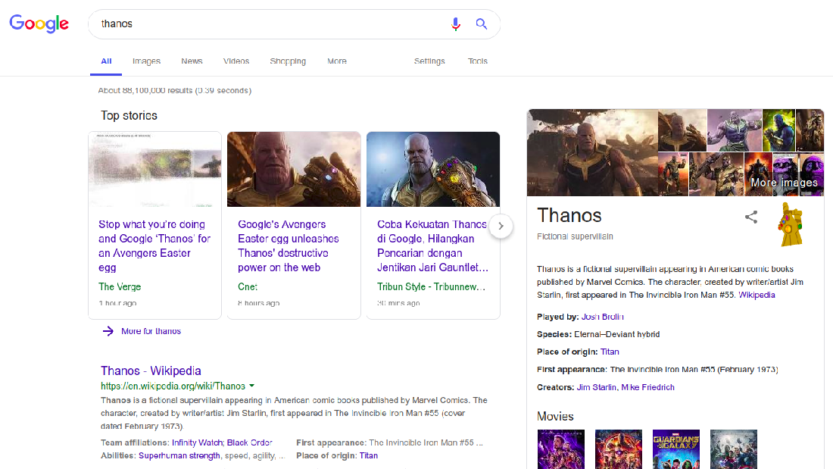Image resolution: width=833 pixels, height=469 pixels.
Task: Click the en.wikipedia.org/wiki/Thanos URL
Action: [x=173, y=386]
